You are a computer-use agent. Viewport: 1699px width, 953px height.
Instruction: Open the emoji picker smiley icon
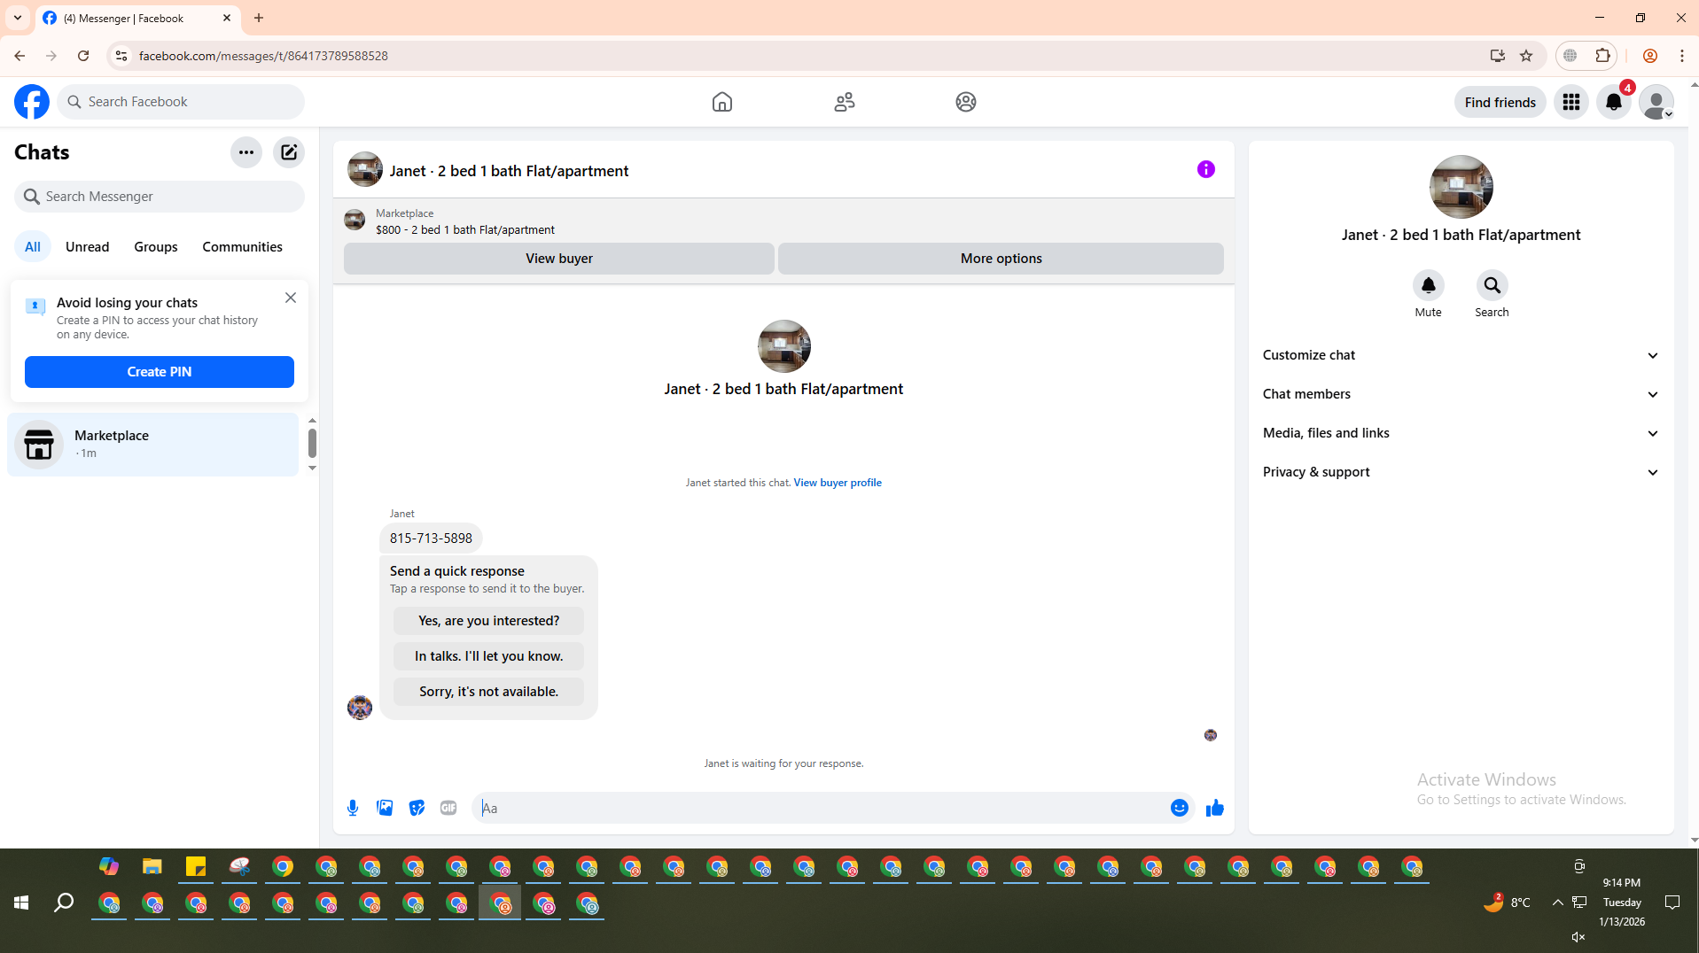pyautogui.click(x=1180, y=808)
